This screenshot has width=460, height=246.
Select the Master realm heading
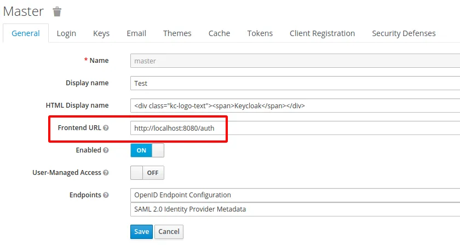[24, 11]
